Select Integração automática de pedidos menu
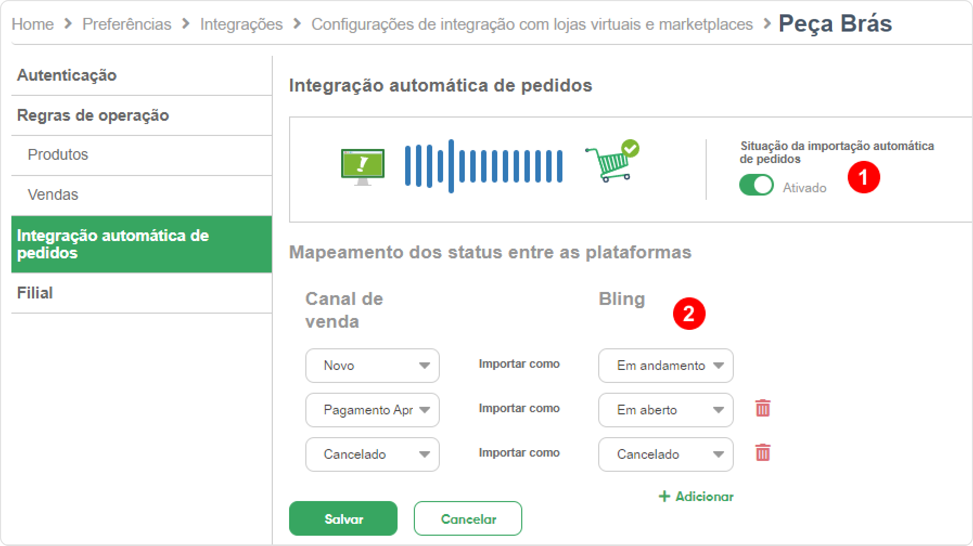 (142, 244)
